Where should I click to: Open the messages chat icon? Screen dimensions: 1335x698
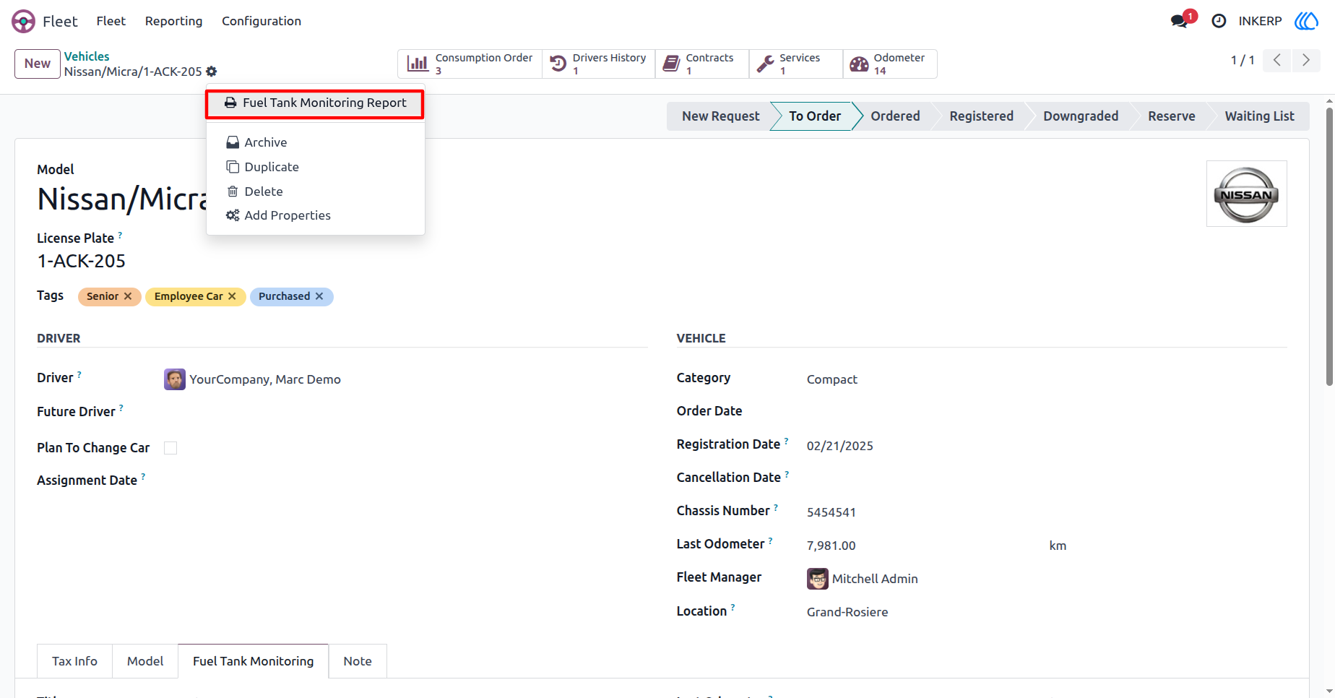(x=1180, y=21)
